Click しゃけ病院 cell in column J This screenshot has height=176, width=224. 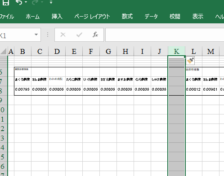(x=159, y=81)
